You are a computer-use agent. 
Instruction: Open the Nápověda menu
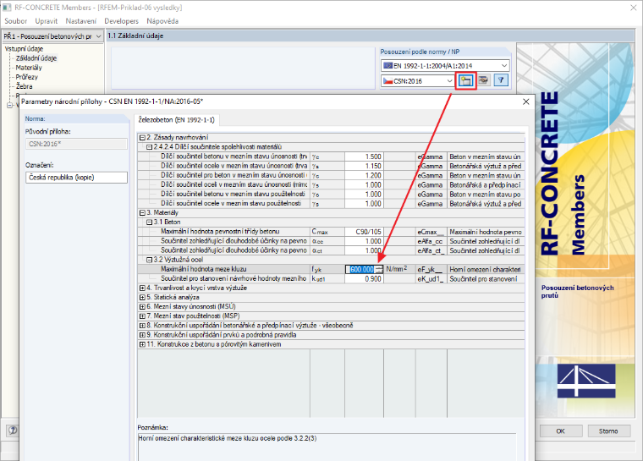(x=162, y=21)
